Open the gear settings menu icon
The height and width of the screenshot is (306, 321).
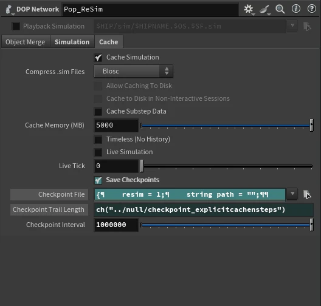click(x=249, y=9)
